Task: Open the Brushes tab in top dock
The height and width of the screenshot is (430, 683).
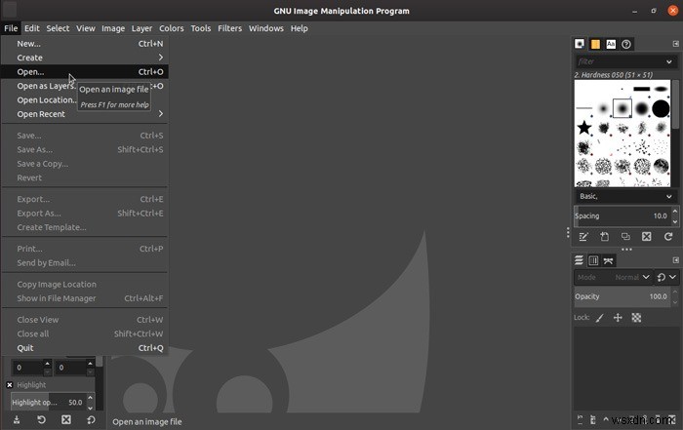Action: (x=580, y=44)
